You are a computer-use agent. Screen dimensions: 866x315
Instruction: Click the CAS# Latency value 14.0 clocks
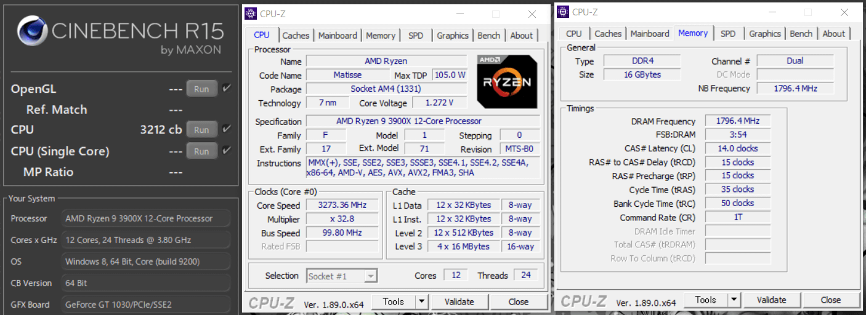(x=737, y=148)
